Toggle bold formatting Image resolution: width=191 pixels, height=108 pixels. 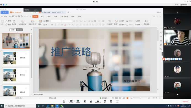(52, 25)
